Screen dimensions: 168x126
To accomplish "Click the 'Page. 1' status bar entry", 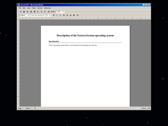I will click(21, 108).
